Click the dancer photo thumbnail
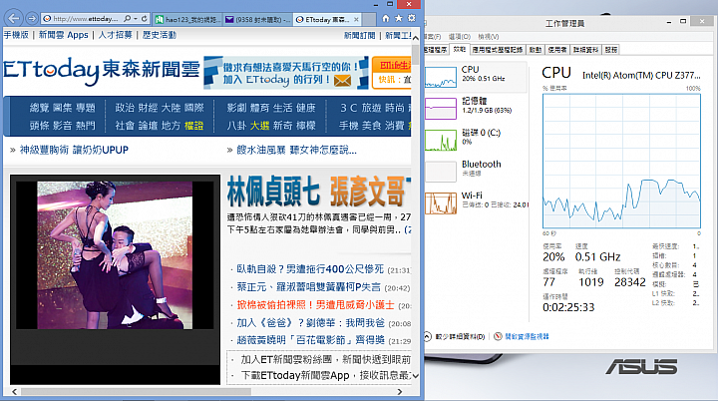718x401 pixels. [x=115, y=255]
